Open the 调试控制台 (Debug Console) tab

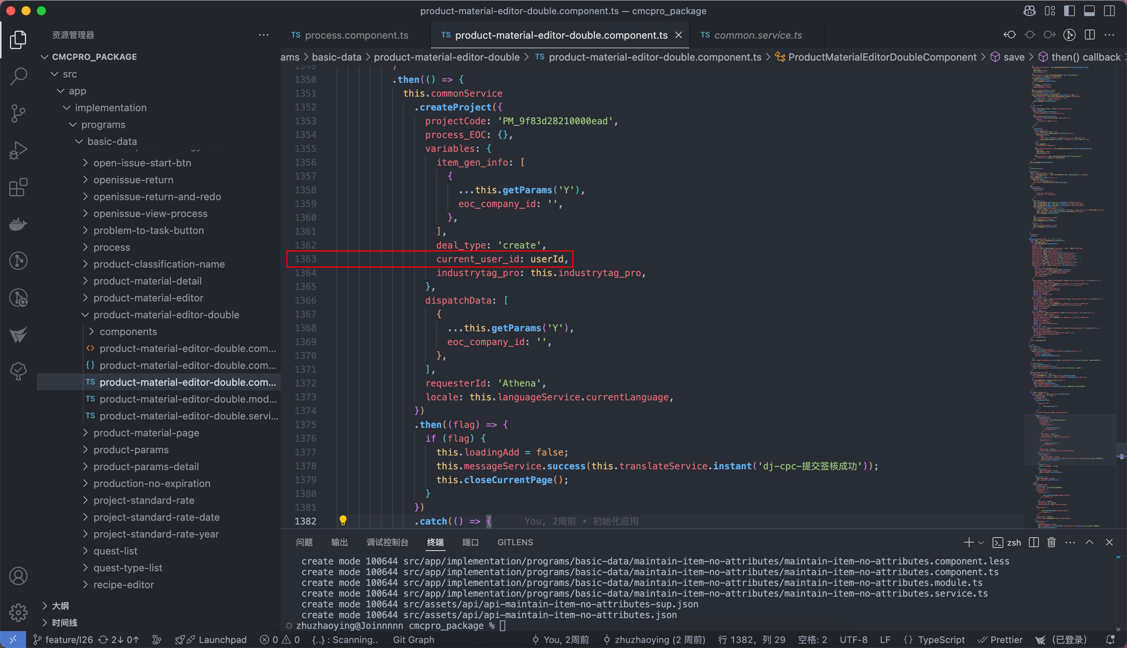tap(387, 542)
